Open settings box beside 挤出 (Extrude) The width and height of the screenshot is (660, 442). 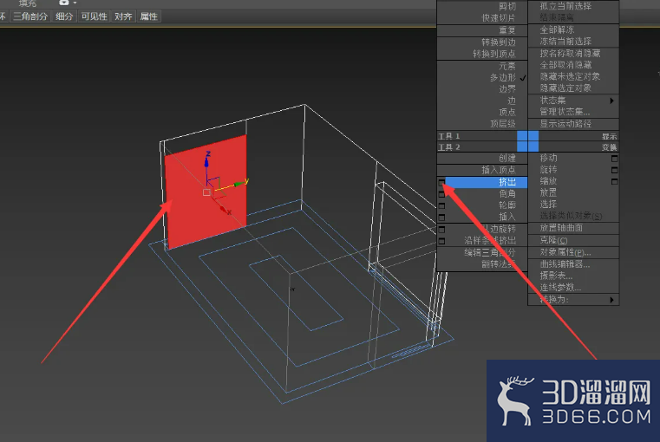click(441, 183)
